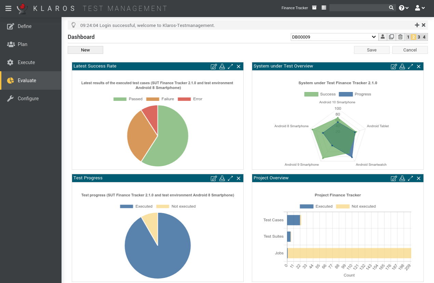Maximize the System under Test Overview panel

coord(410,66)
